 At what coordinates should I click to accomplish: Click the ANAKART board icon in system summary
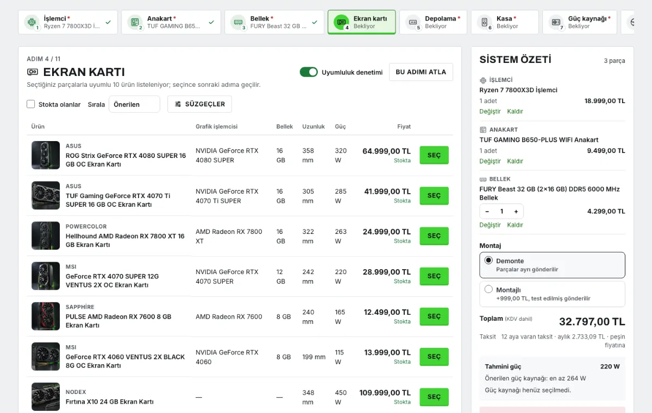pyautogui.click(x=483, y=130)
